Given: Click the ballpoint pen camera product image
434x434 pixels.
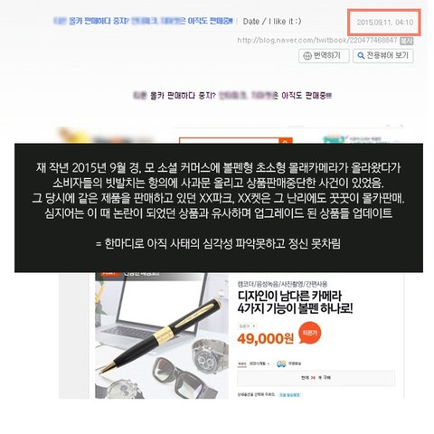Looking at the screenshot, I should [162, 335].
